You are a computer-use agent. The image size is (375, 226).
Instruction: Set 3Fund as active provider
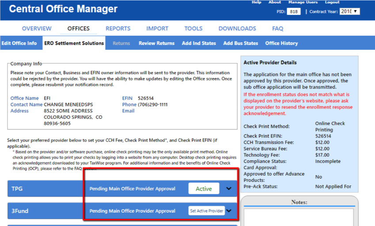pyautogui.click(x=206, y=211)
